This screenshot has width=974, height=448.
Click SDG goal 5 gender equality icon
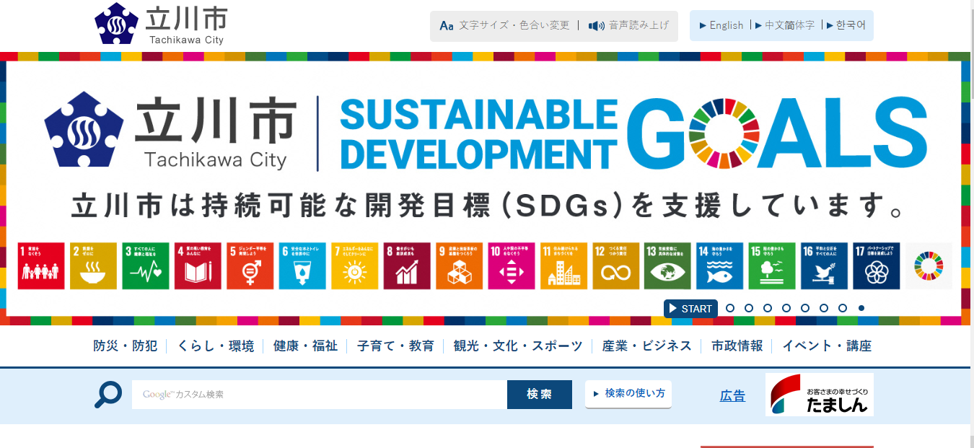[x=250, y=266]
